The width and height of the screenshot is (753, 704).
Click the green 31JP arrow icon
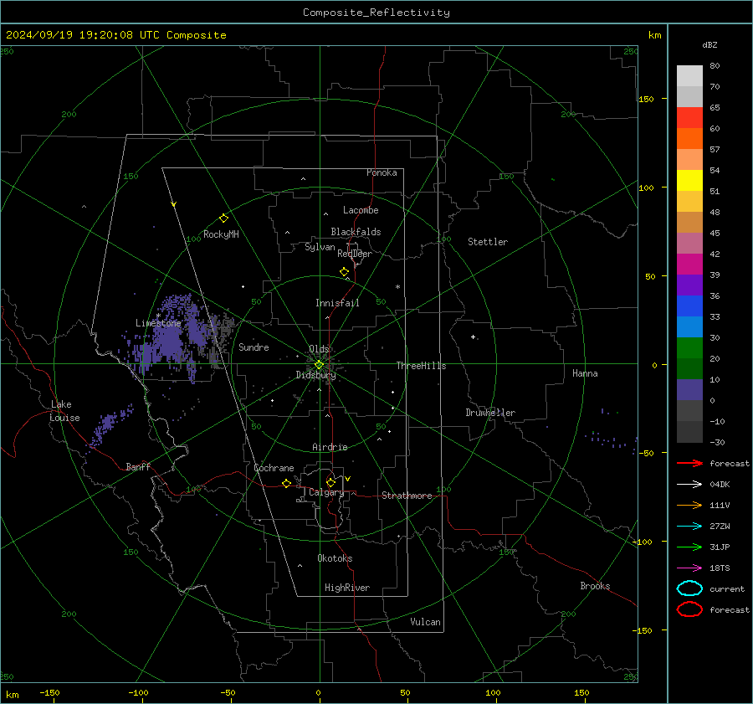pos(689,547)
